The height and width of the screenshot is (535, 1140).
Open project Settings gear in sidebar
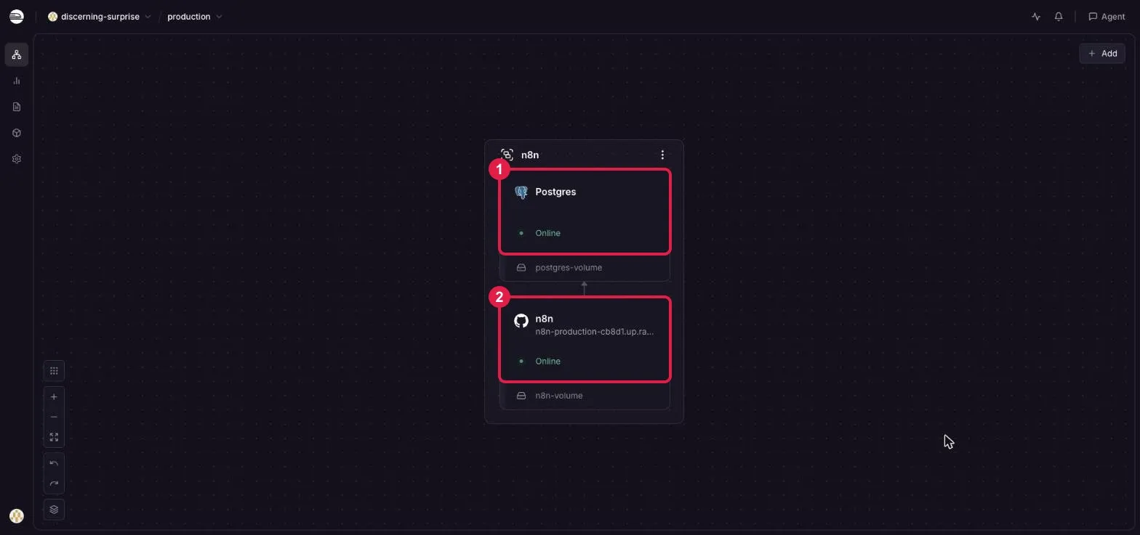(17, 160)
